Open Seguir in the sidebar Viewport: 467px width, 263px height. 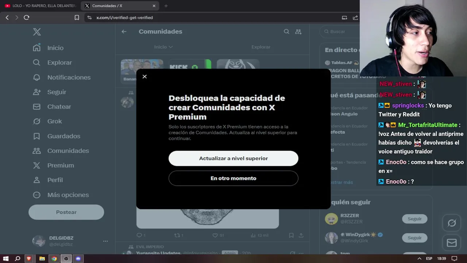[50, 92]
